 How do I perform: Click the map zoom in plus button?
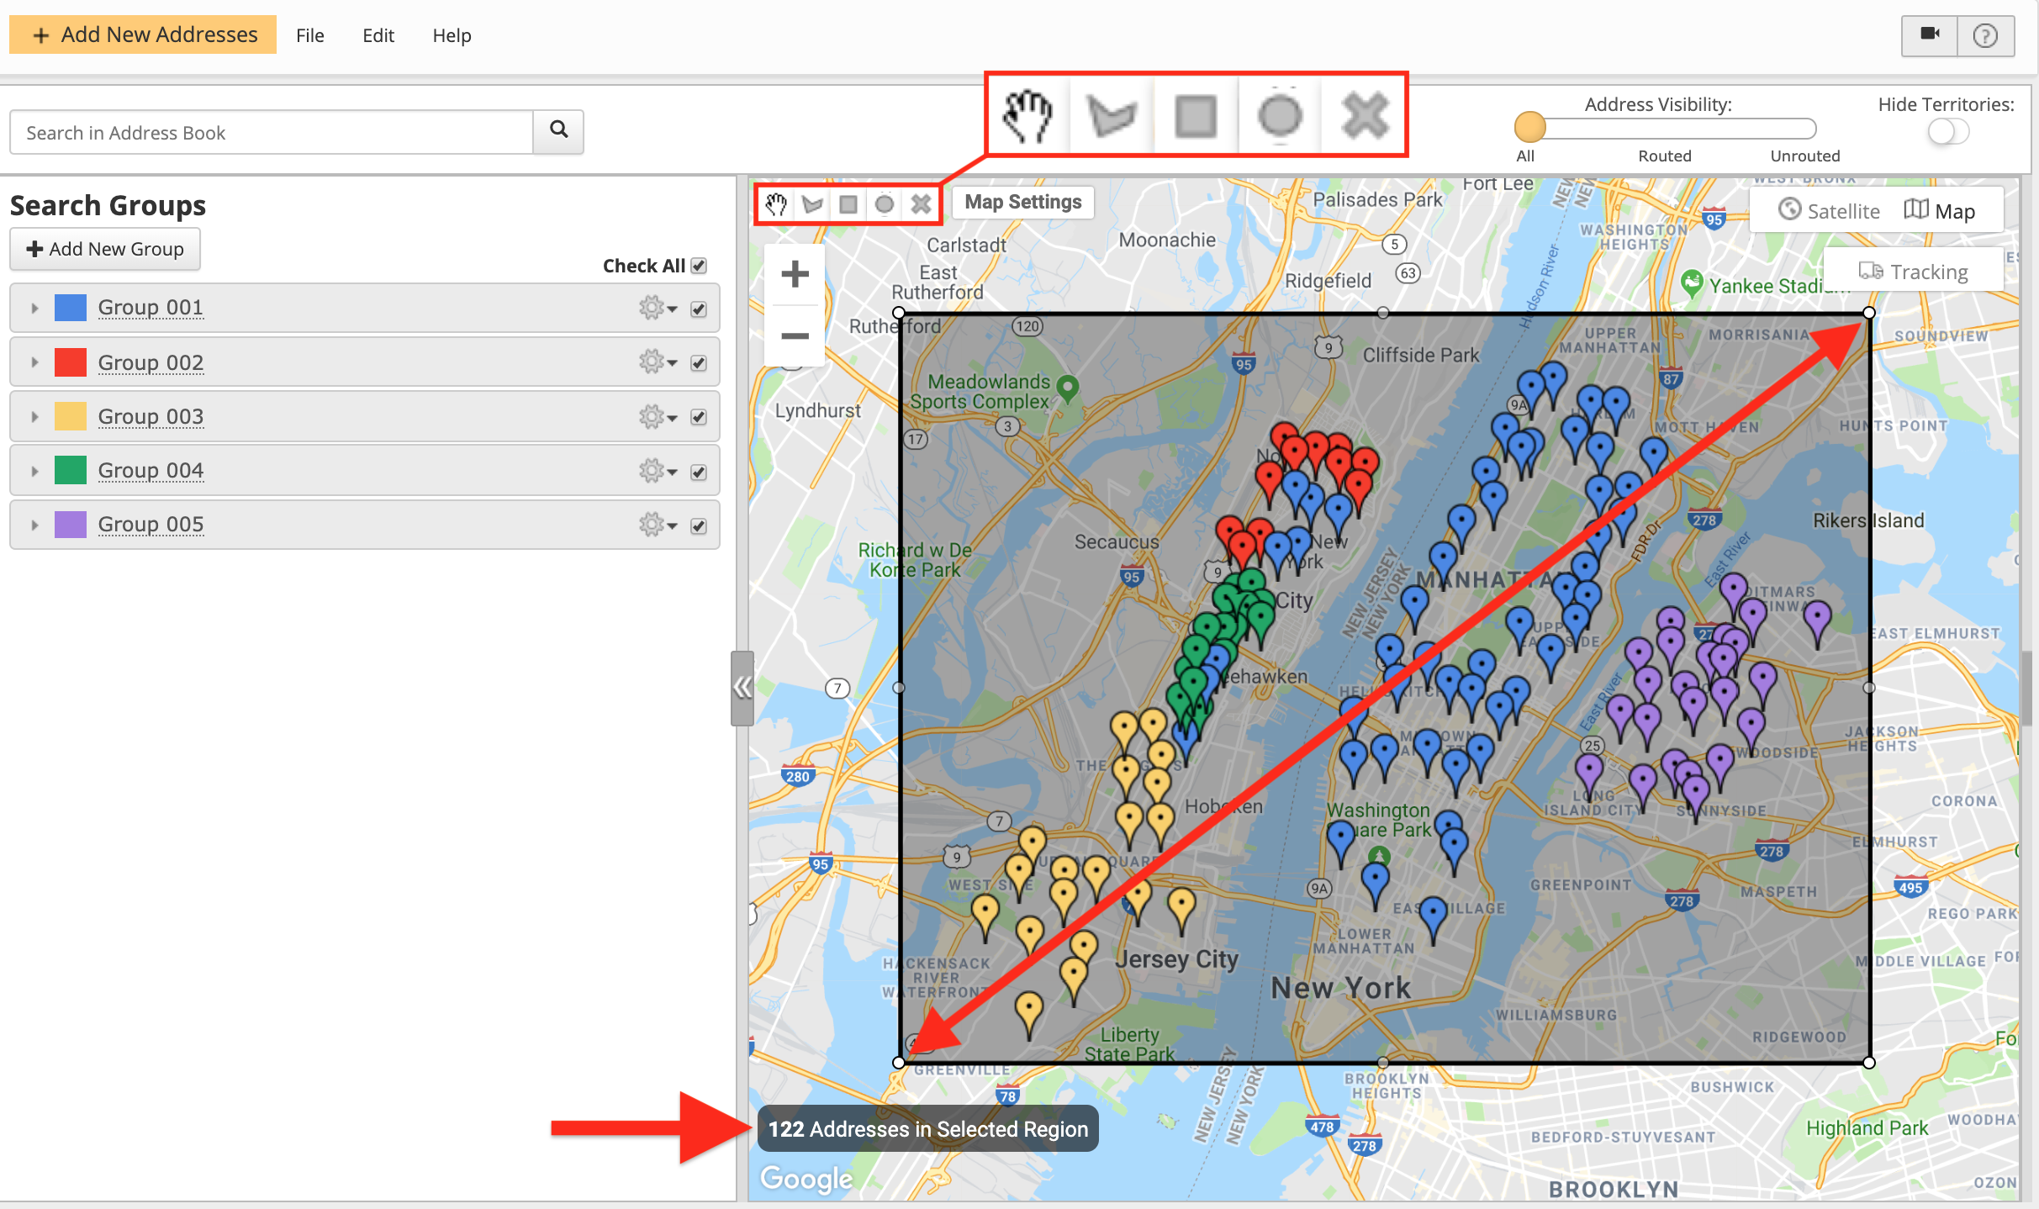795,274
